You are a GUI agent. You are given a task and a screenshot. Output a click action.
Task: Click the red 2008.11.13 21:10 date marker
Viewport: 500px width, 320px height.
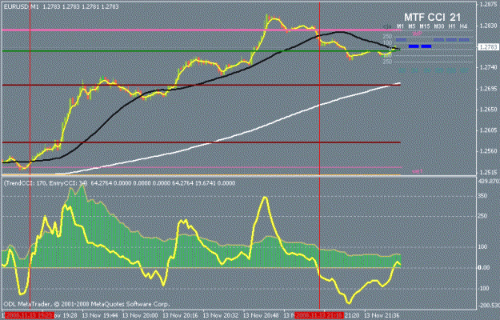tap(319, 315)
